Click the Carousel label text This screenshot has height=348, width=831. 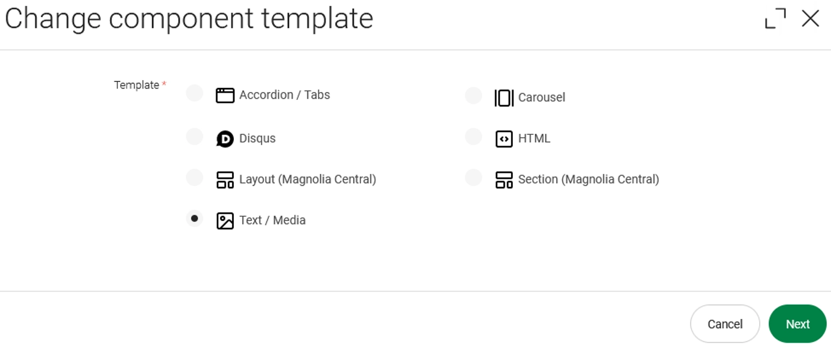tap(541, 97)
